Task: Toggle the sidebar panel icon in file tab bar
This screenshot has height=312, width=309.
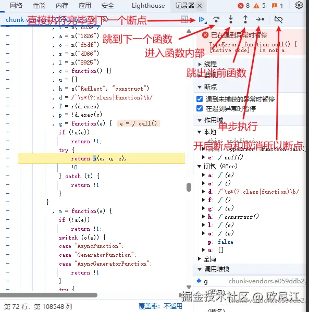Action: 184,19
